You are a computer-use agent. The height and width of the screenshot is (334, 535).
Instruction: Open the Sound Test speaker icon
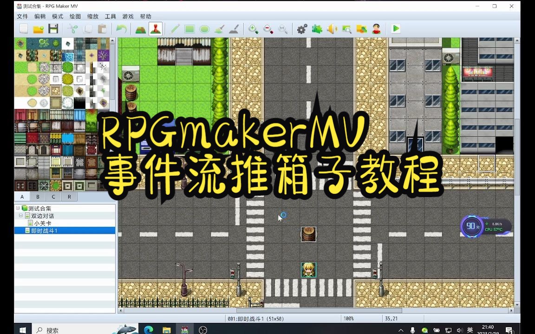(x=331, y=29)
